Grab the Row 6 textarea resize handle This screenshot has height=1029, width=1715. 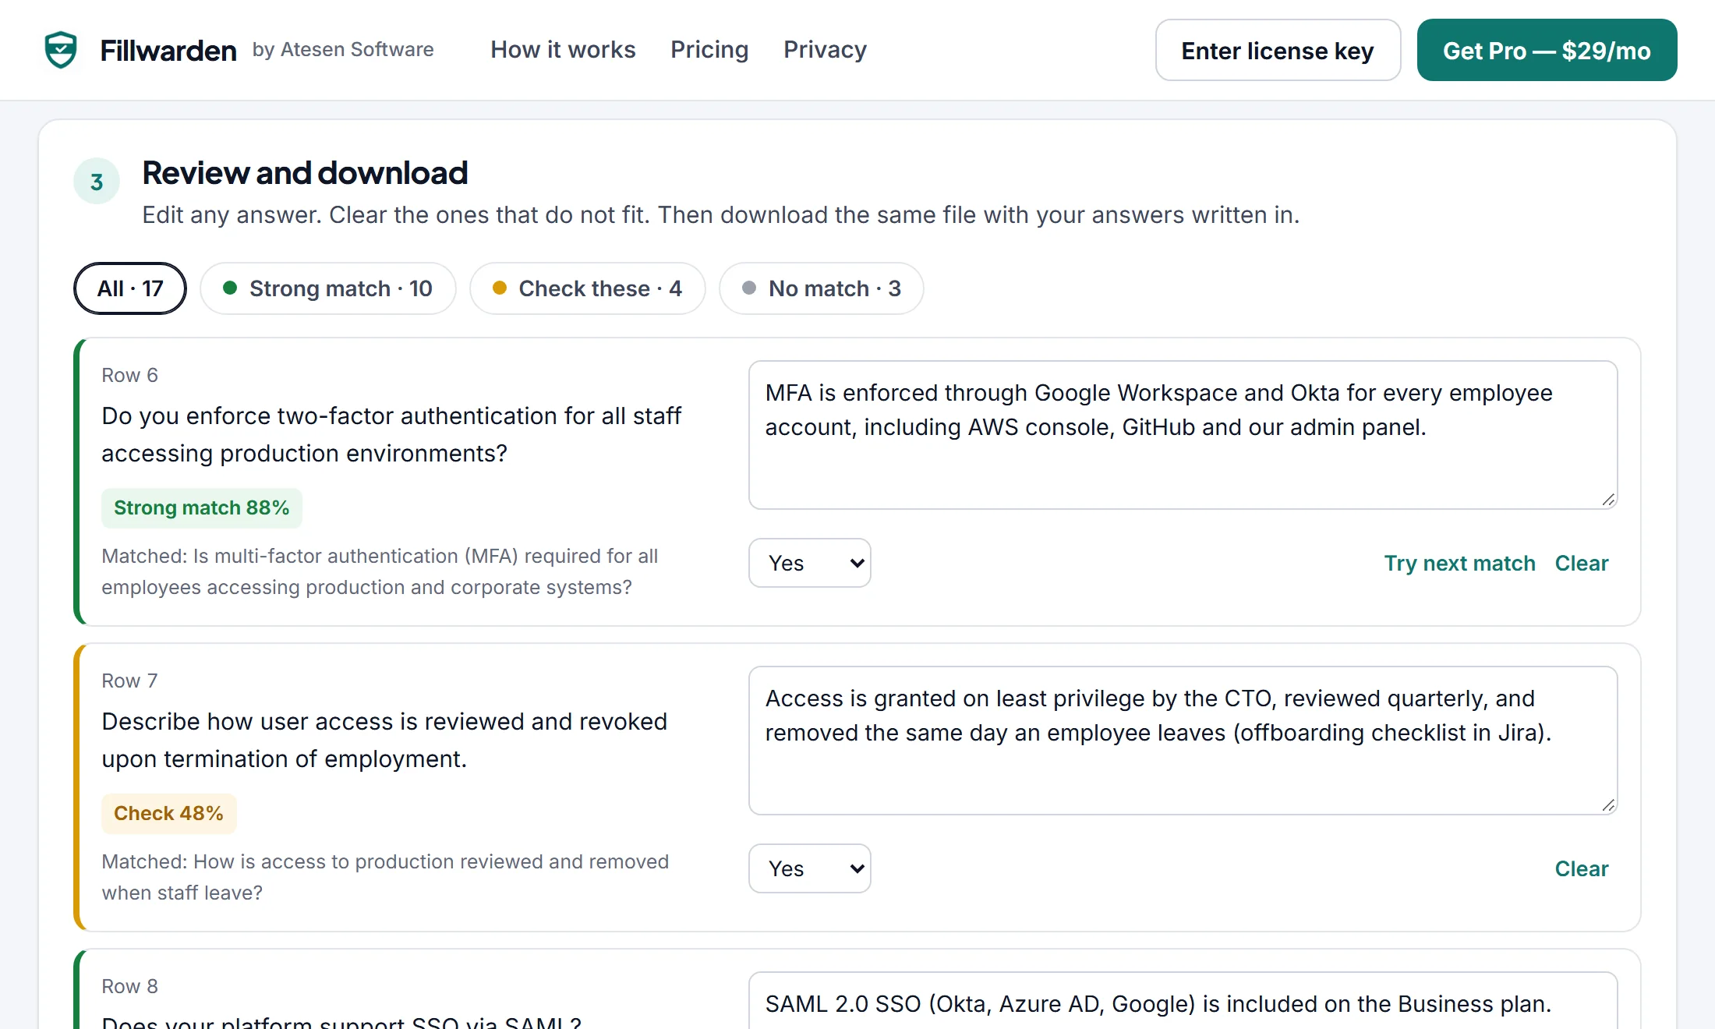(x=1608, y=500)
